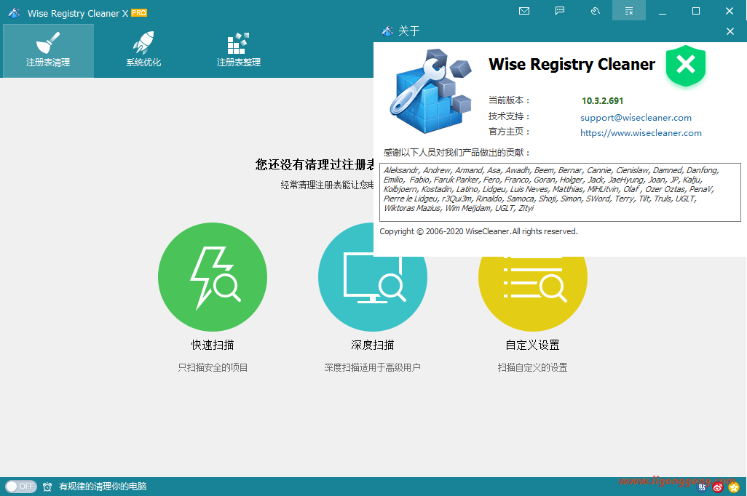
Task: Click inside the contributors names box
Action: pyautogui.click(x=560, y=192)
